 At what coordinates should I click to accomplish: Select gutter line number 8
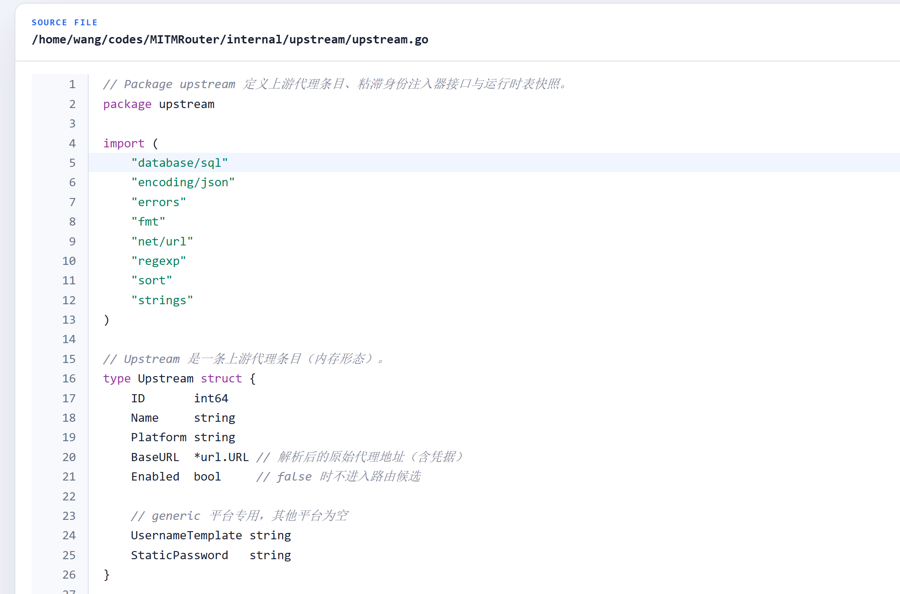(x=72, y=222)
